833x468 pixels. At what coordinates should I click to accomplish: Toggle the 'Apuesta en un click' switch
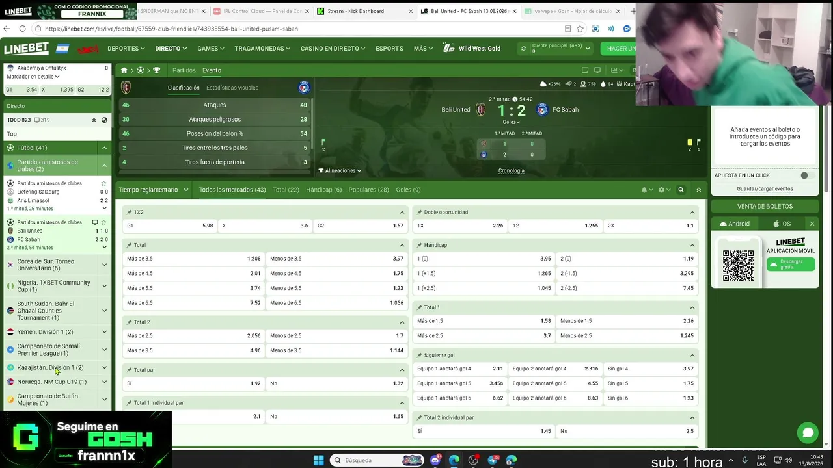(808, 175)
